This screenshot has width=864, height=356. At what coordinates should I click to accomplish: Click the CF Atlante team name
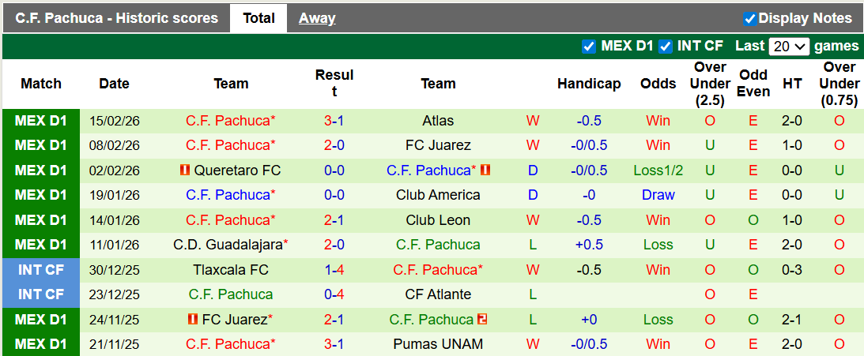pyautogui.click(x=438, y=294)
